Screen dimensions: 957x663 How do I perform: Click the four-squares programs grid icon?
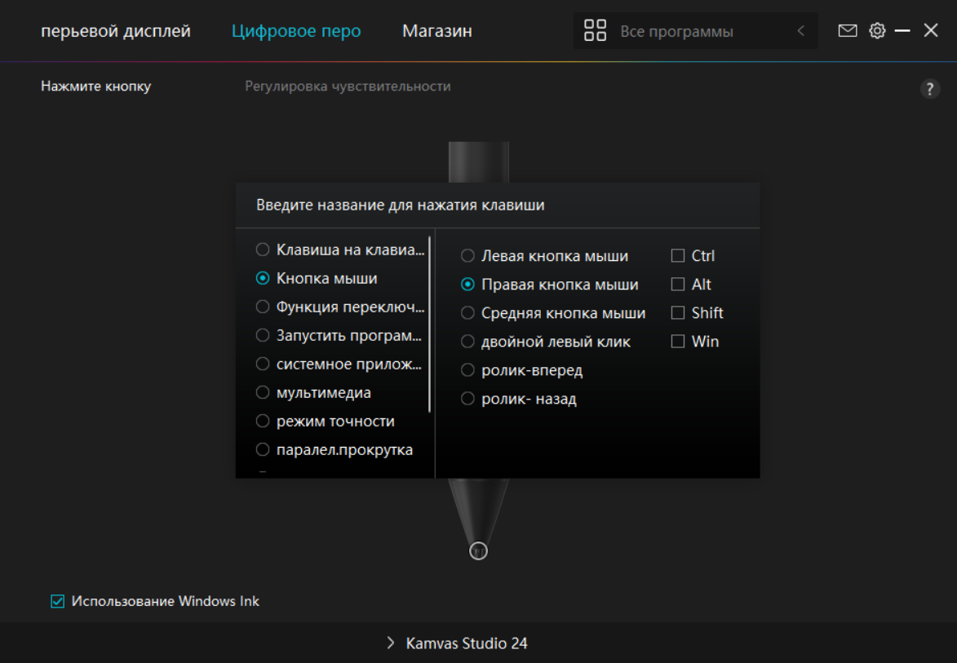tap(596, 31)
